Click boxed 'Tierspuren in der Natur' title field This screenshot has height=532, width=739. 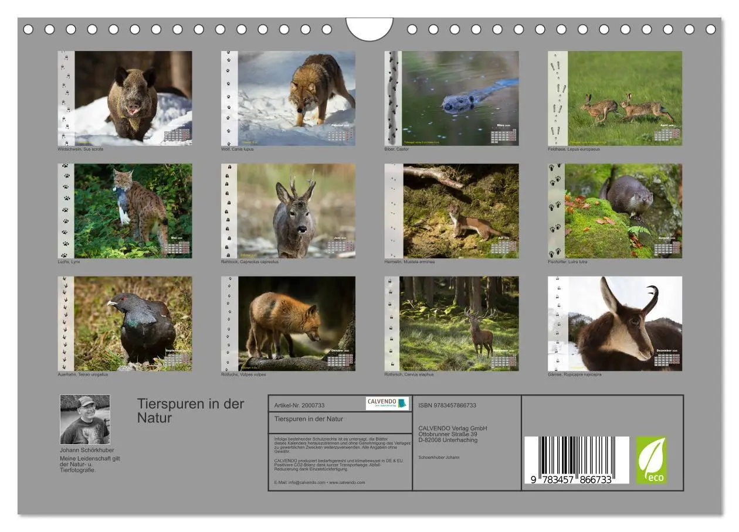[x=340, y=422]
